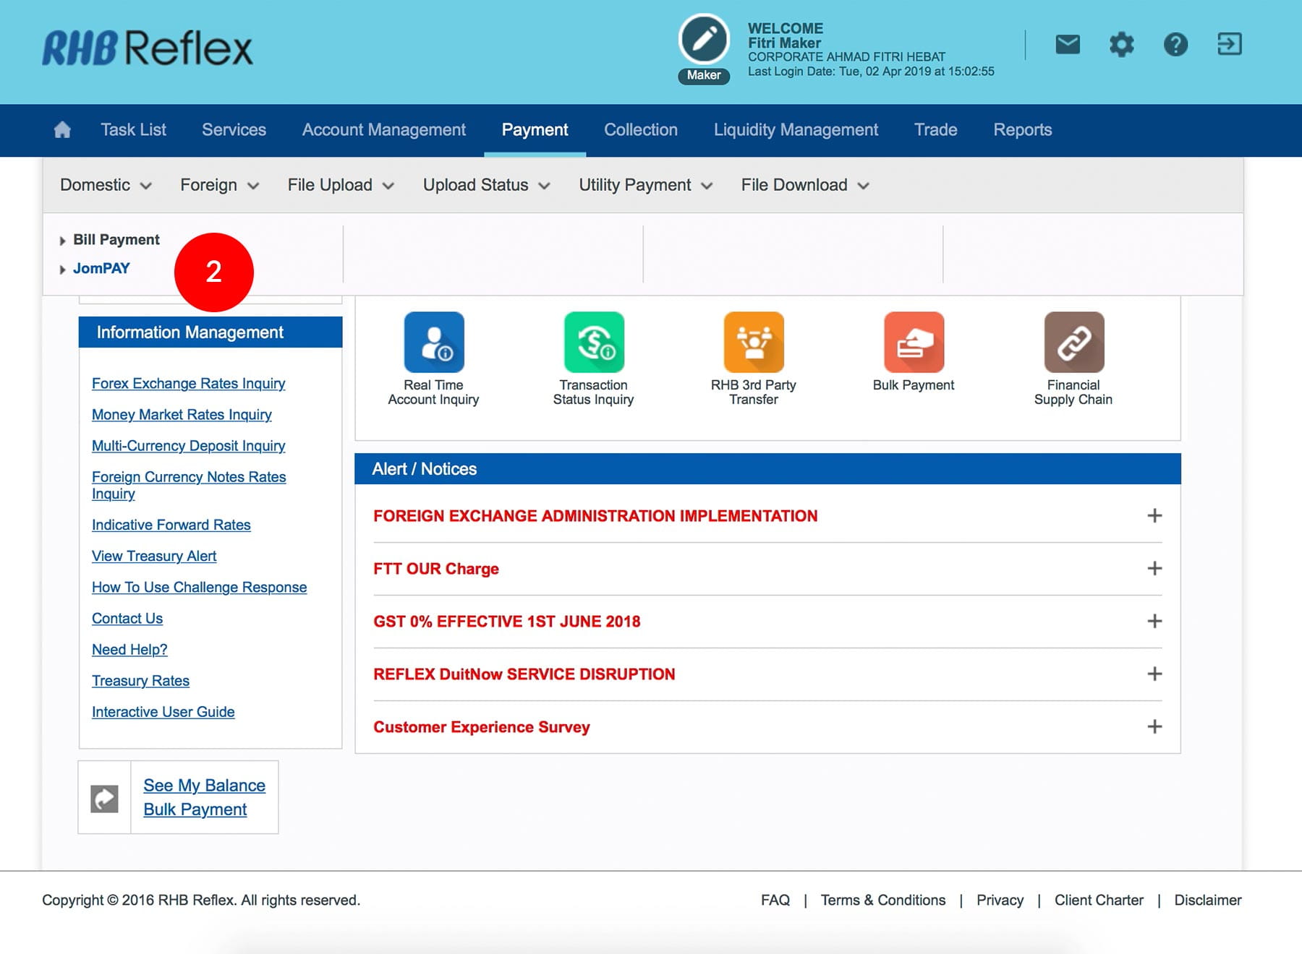The width and height of the screenshot is (1302, 954).
Task: Expand the File Download dropdown
Action: 804,185
